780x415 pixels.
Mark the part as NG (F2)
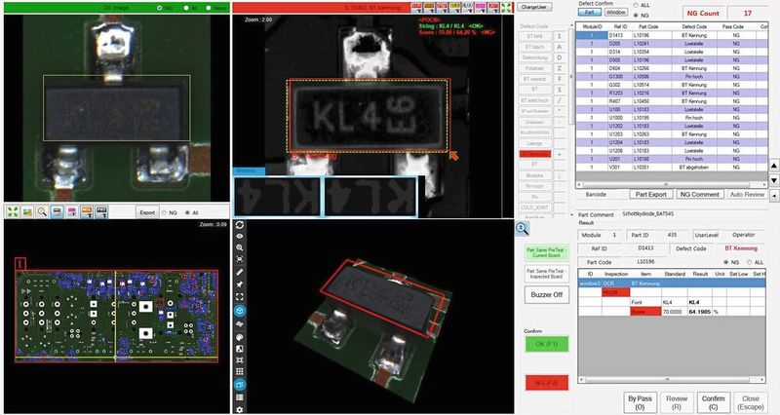click(x=546, y=383)
